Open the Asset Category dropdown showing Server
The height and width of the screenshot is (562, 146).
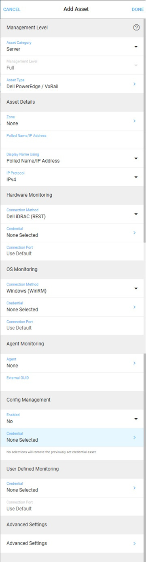72,47
